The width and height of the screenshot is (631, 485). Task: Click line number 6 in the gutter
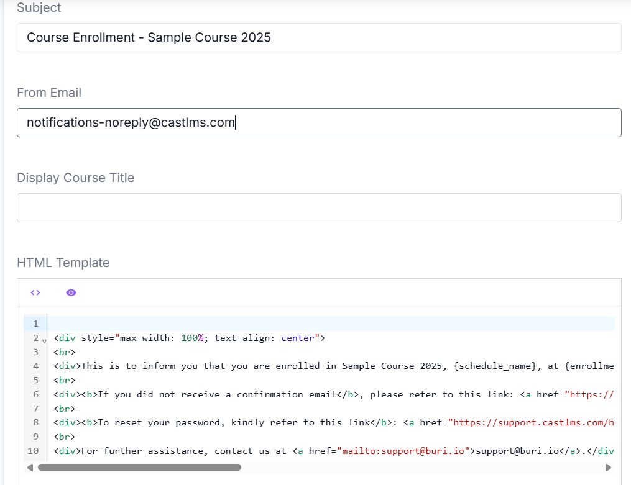[35, 394]
